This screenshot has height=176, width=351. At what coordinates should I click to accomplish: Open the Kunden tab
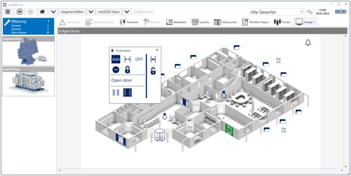(x=282, y=22)
